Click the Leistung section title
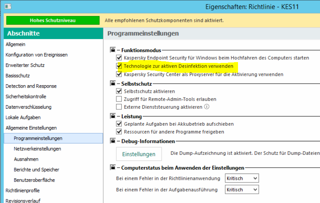 click(x=131, y=117)
